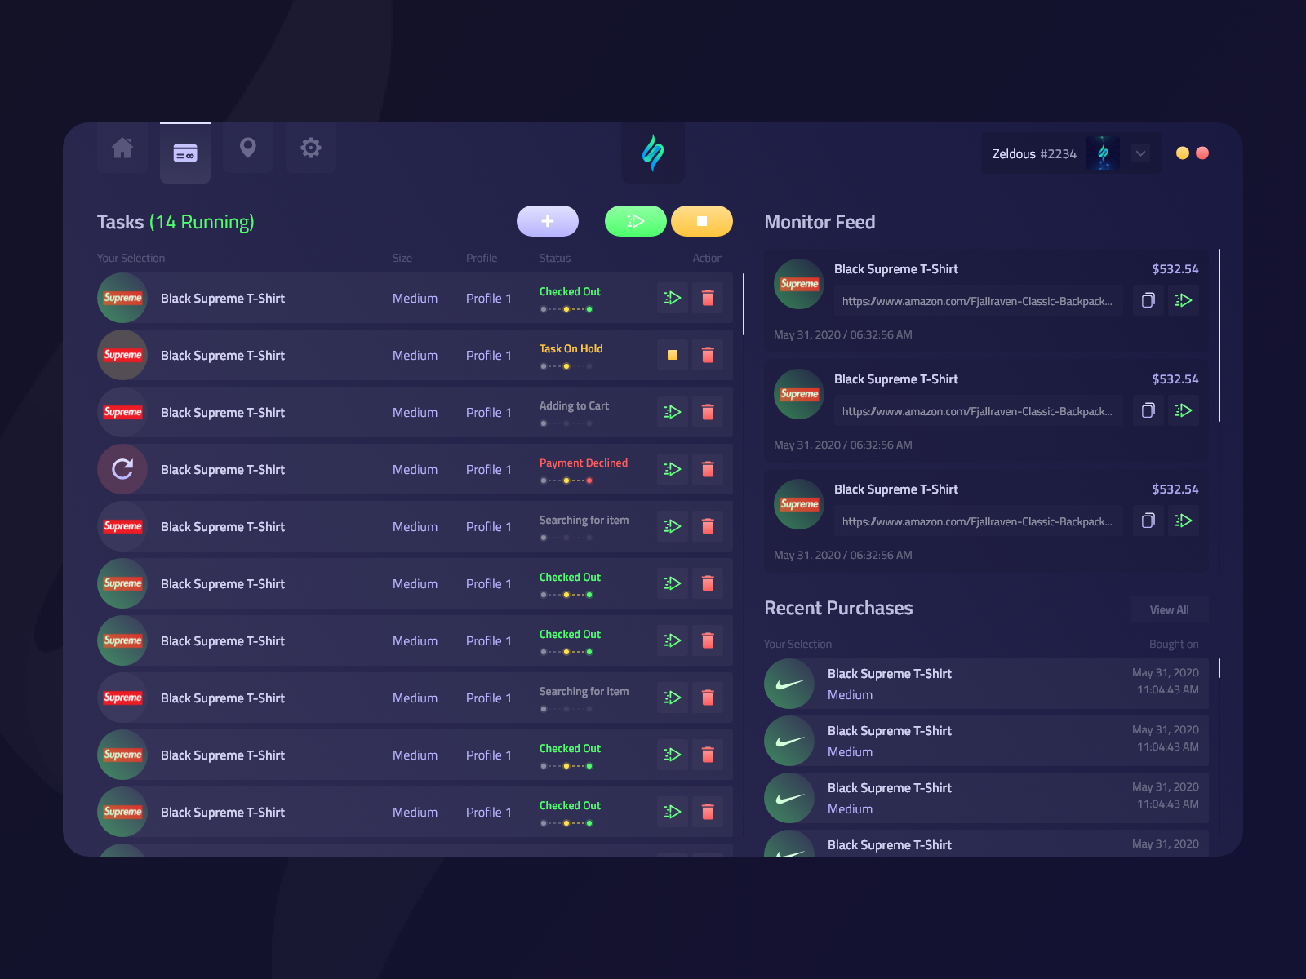Viewport: 1306px width, 979px height.
Task: Stop all tasks with the yellow button
Action: click(702, 221)
